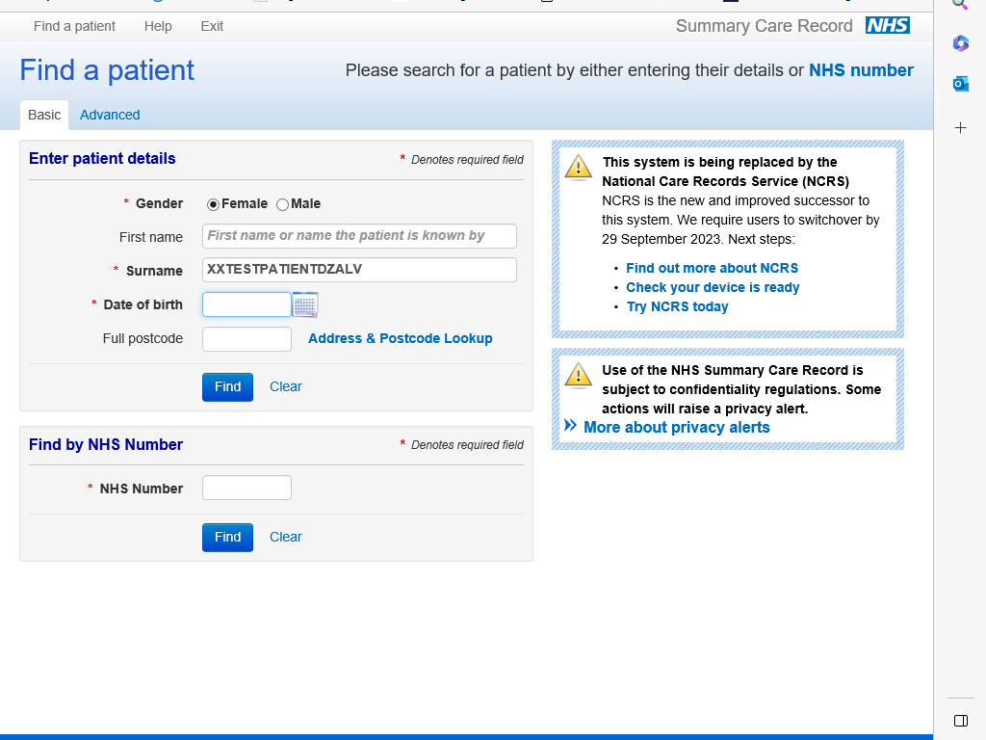This screenshot has width=986, height=740.
Task: Clear the NHS Number form
Action: point(285,538)
